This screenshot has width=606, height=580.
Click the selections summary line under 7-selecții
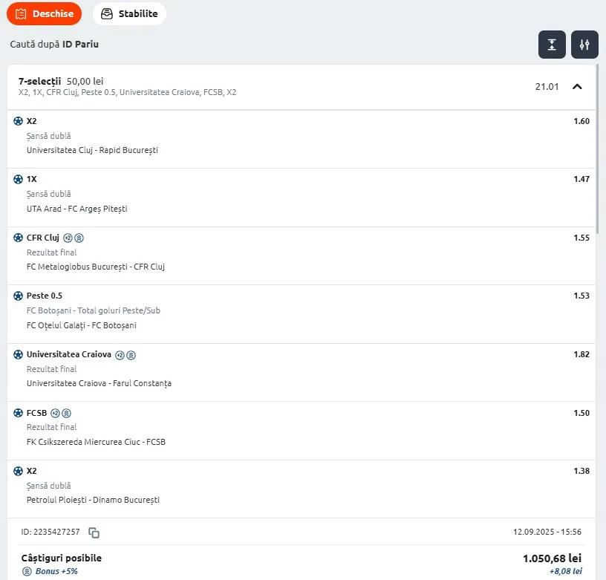tap(128, 92)
